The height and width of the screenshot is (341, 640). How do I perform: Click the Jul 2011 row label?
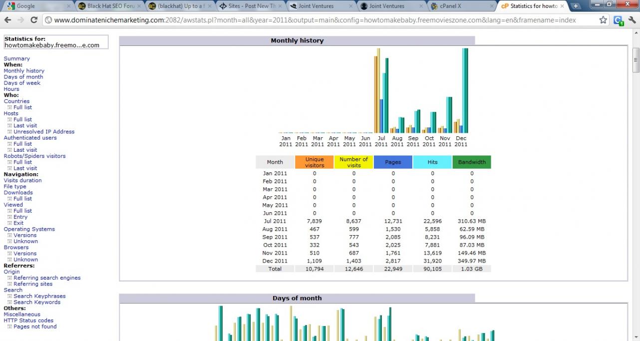(x=275, y=221)
